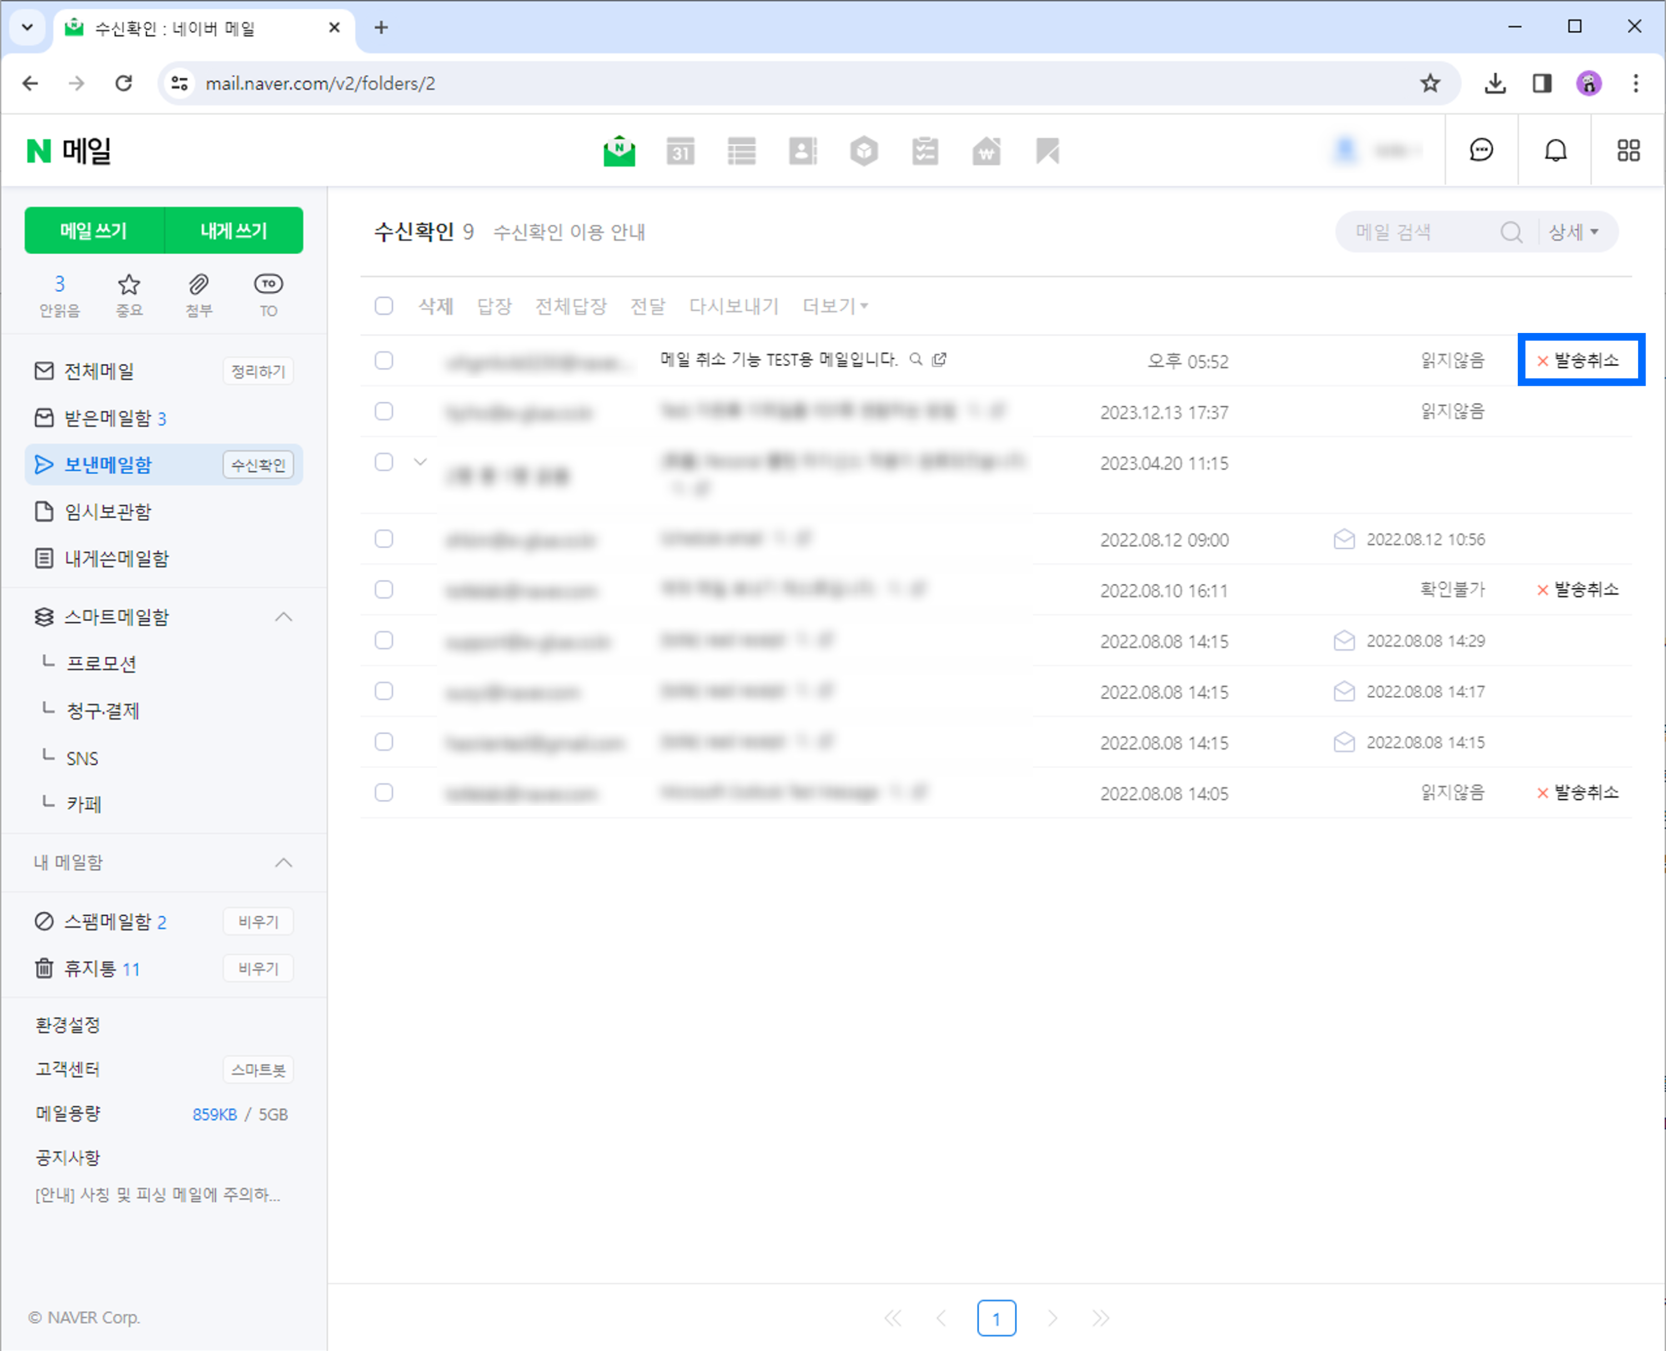Open the address book icon in header

tap(802, 151)
